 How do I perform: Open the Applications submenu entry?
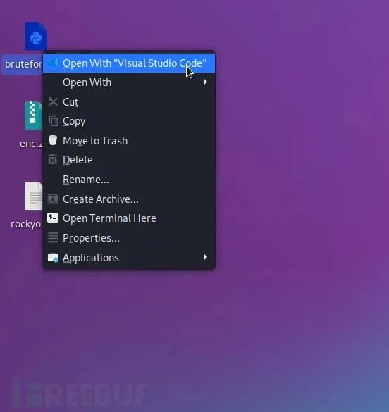(129, 258)
